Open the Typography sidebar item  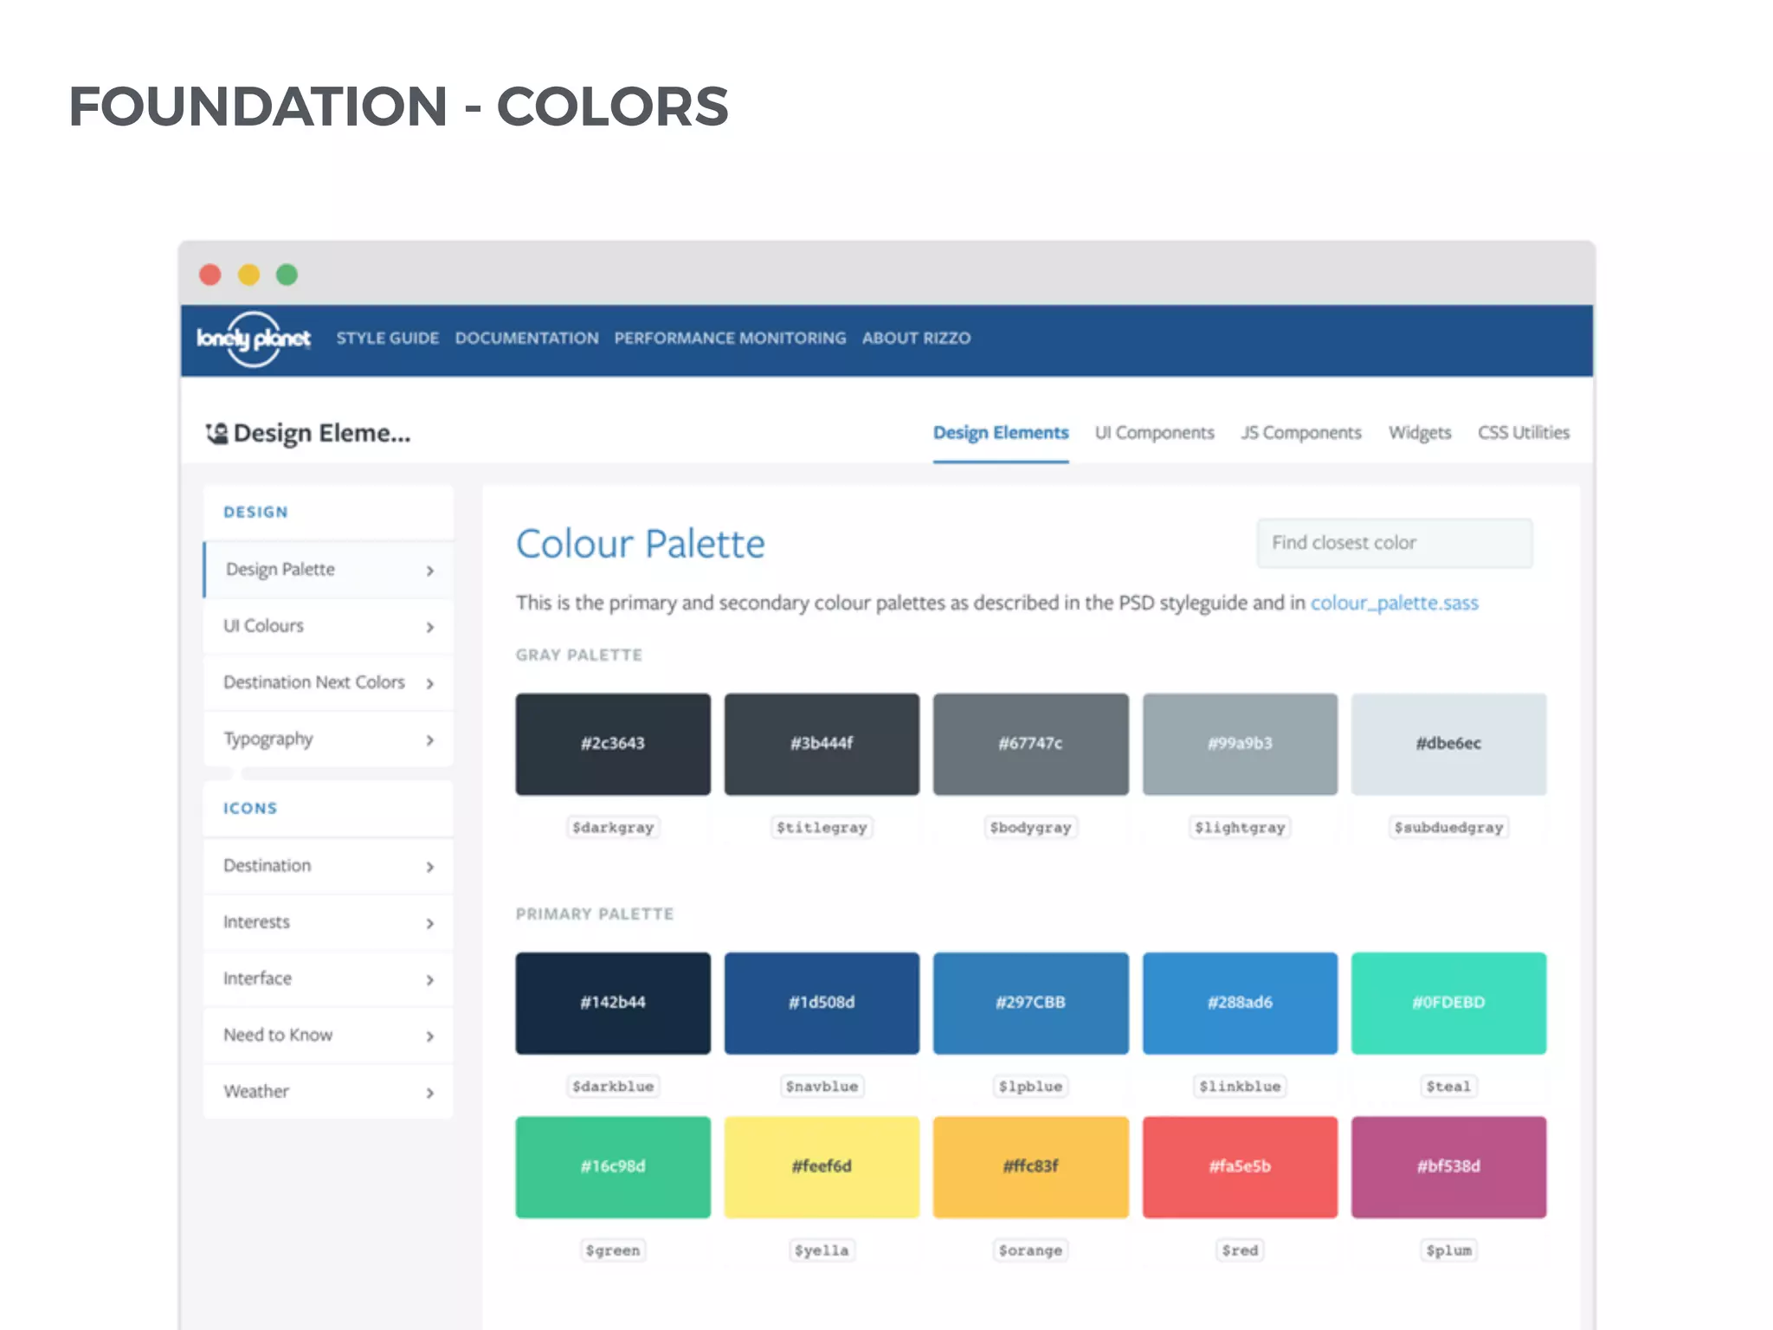click(x=328, y=739)
